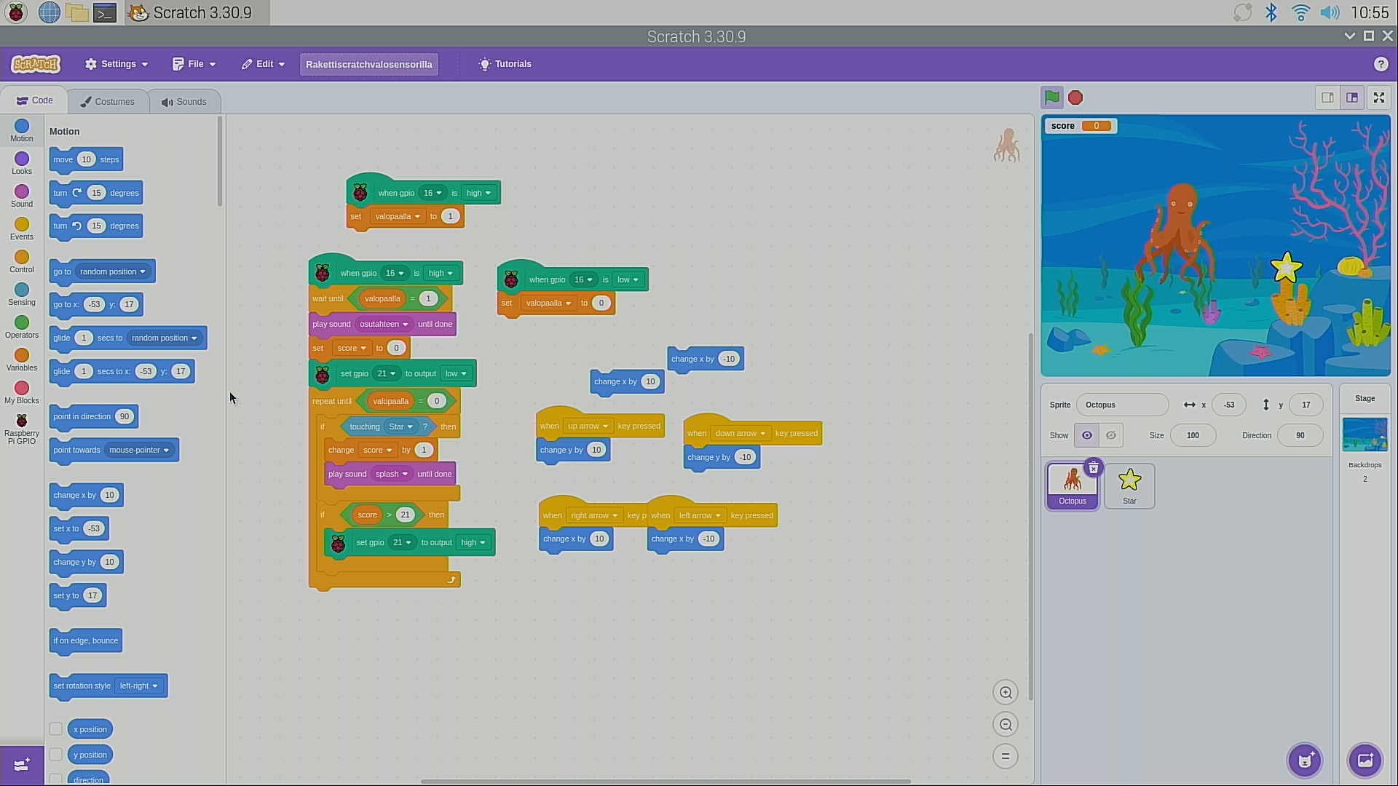1398x786 pixels.
Task: Zoom in on the code workspace
Action: (1006, 693)
